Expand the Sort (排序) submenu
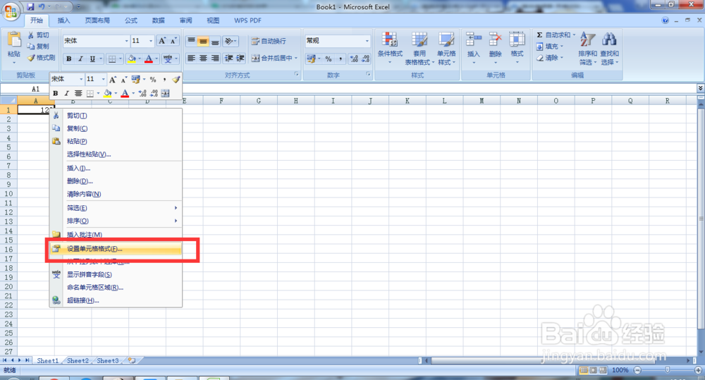Viewport: 705px width, 380px height. (116, 221)
